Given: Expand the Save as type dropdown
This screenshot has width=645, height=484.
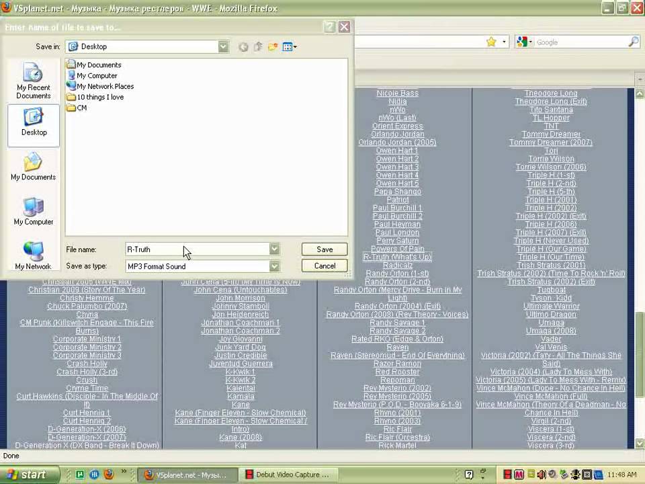Looking at the screenshot, I should (274, 266).
